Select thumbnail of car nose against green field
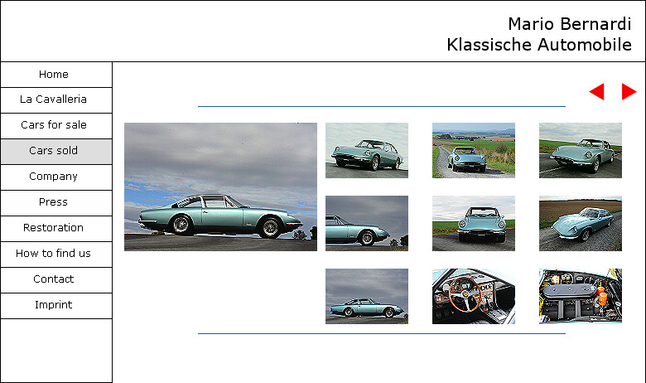 click(x=580, y=150)
